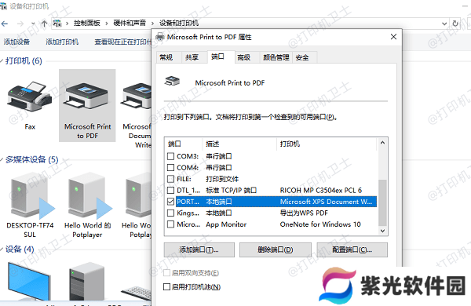Click 删除端口(D) button
Image resolution: width=471 pixels, height=306 pixels.
tap(276, 250)
